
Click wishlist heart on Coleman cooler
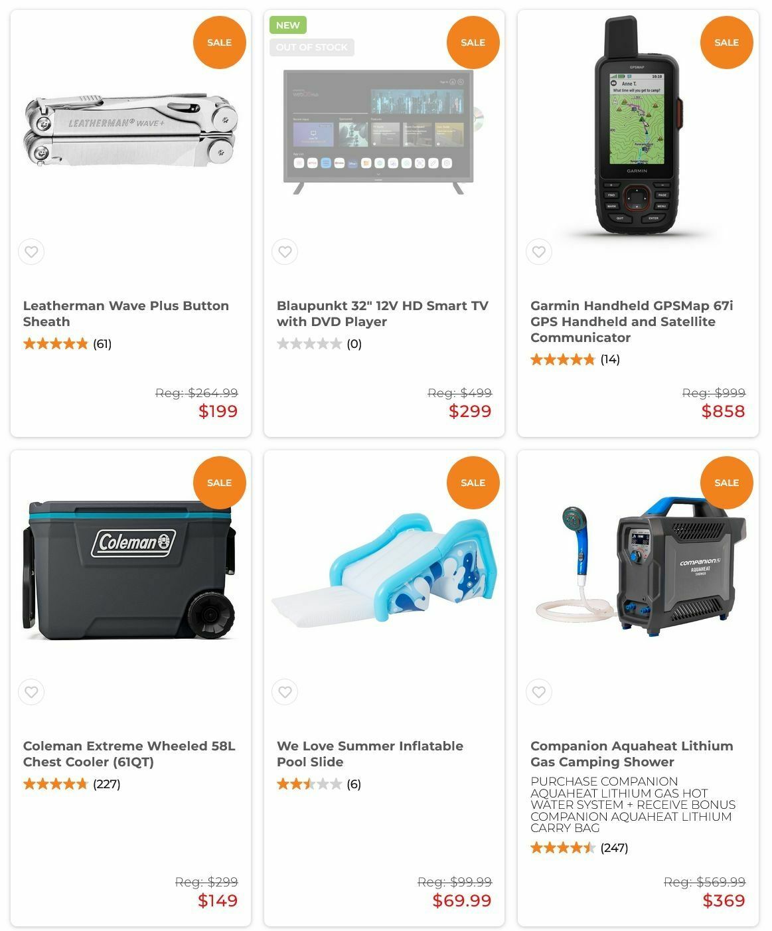coord(31,692)
